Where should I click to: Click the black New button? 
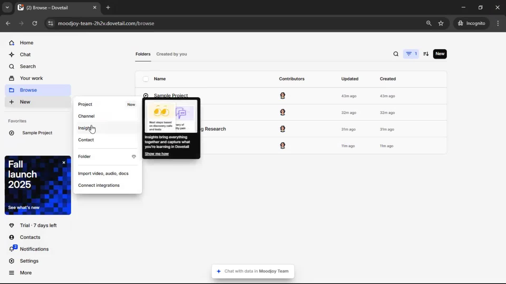pos(440,54)
